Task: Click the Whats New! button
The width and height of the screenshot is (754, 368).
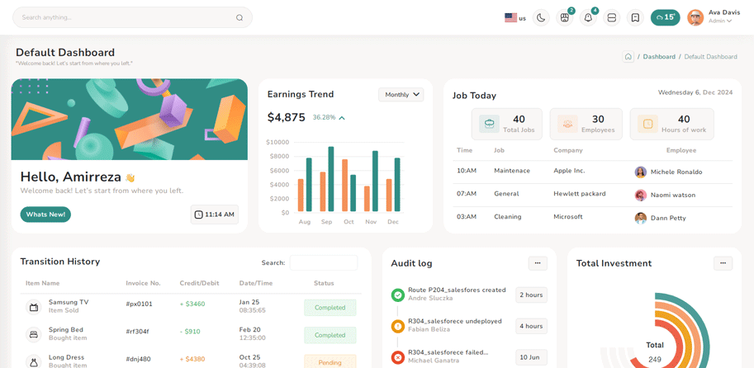Action: [45, 215]
